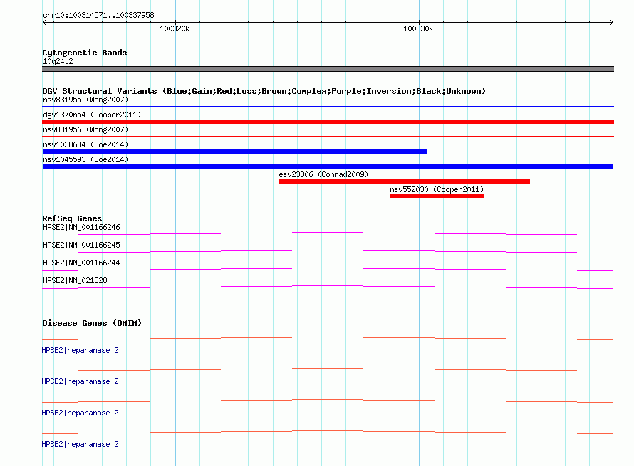The height and width of the screenshot is (466, 634).
Task: Click the Disease Genes (OMIM) track heading
Action: click(92, 323)
